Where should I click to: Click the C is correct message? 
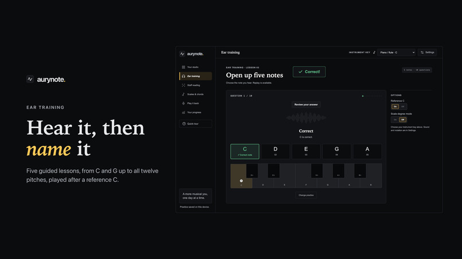tap(306, 137)
